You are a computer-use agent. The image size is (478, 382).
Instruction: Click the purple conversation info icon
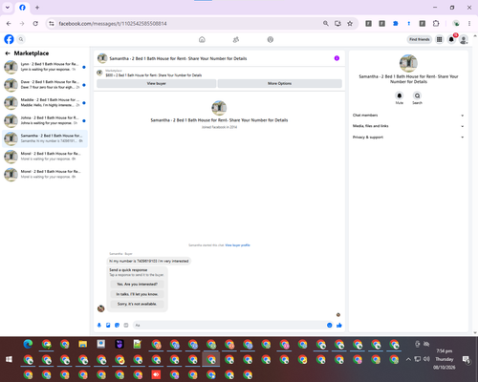click(x=337, y=58)
